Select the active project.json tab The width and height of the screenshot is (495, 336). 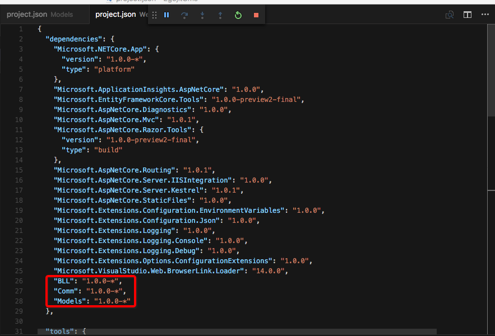click(x=119, y=15)
